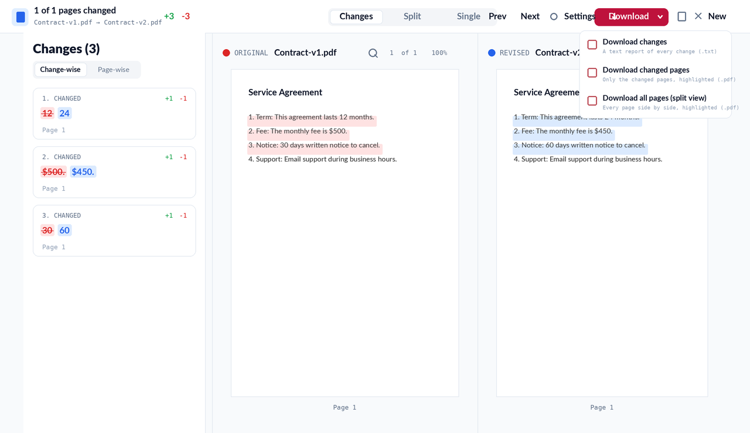750x433 pixels.
Task: Click the icon beside Download changes
Action: click(x=592, y=44)
